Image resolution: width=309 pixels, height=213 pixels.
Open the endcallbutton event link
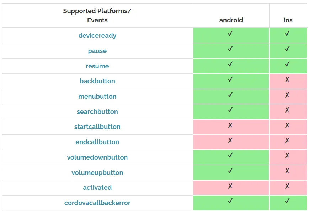pos(97,142)
